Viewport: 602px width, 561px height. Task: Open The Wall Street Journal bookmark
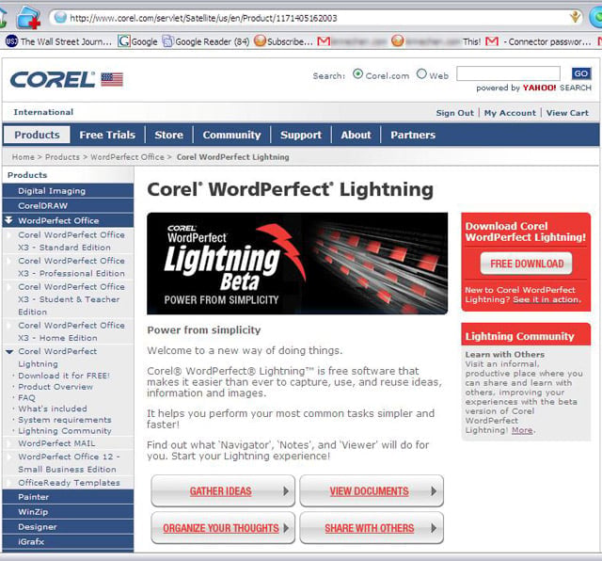click(x=58, y=41)
